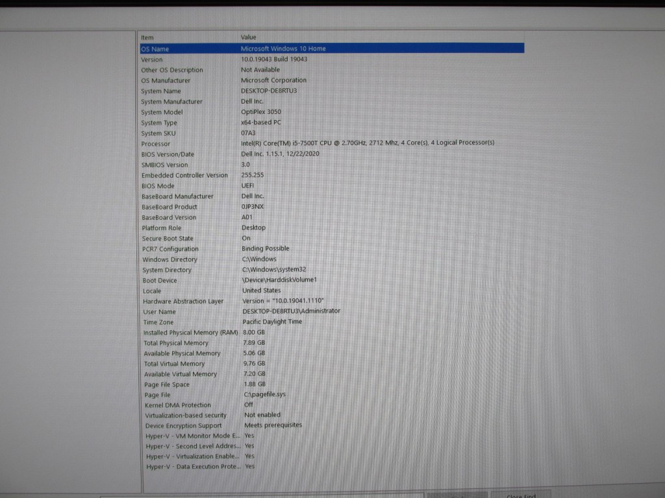
Task: Select the highlighted OS Name row
Action: [x=332, y=48]
